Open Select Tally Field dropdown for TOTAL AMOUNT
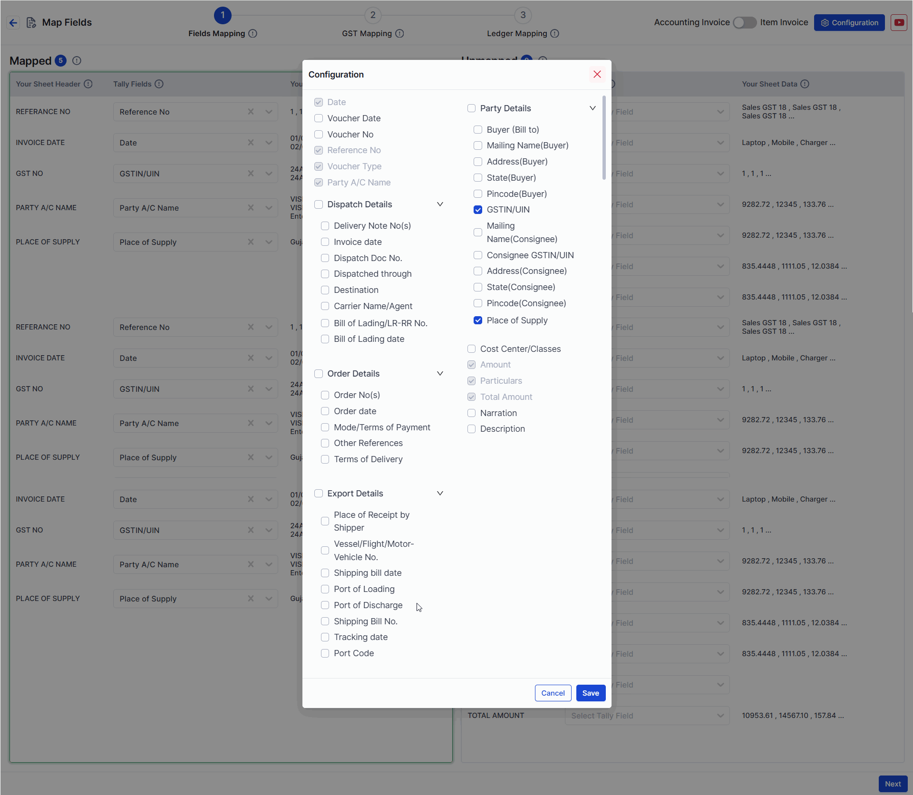The width and height of the screenshot is (913, 795). pos(647,716)
